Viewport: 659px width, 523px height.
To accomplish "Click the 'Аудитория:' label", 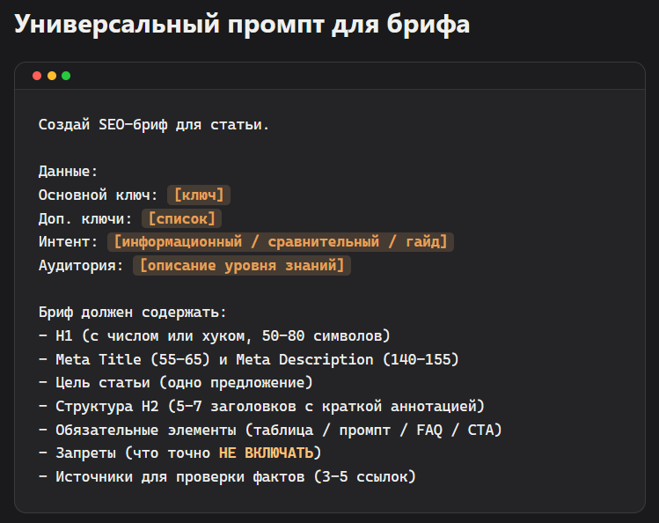I will pos(81,265).
